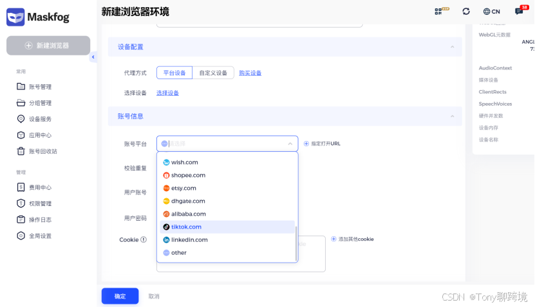
Task: Click the 权限管理 shield icon
Action: coord(21,203)
